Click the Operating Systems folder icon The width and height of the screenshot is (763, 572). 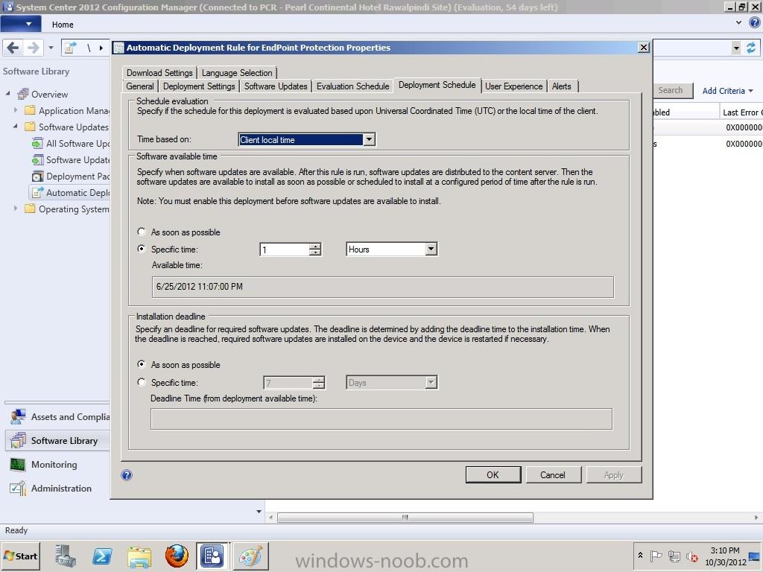coord(30,209)
